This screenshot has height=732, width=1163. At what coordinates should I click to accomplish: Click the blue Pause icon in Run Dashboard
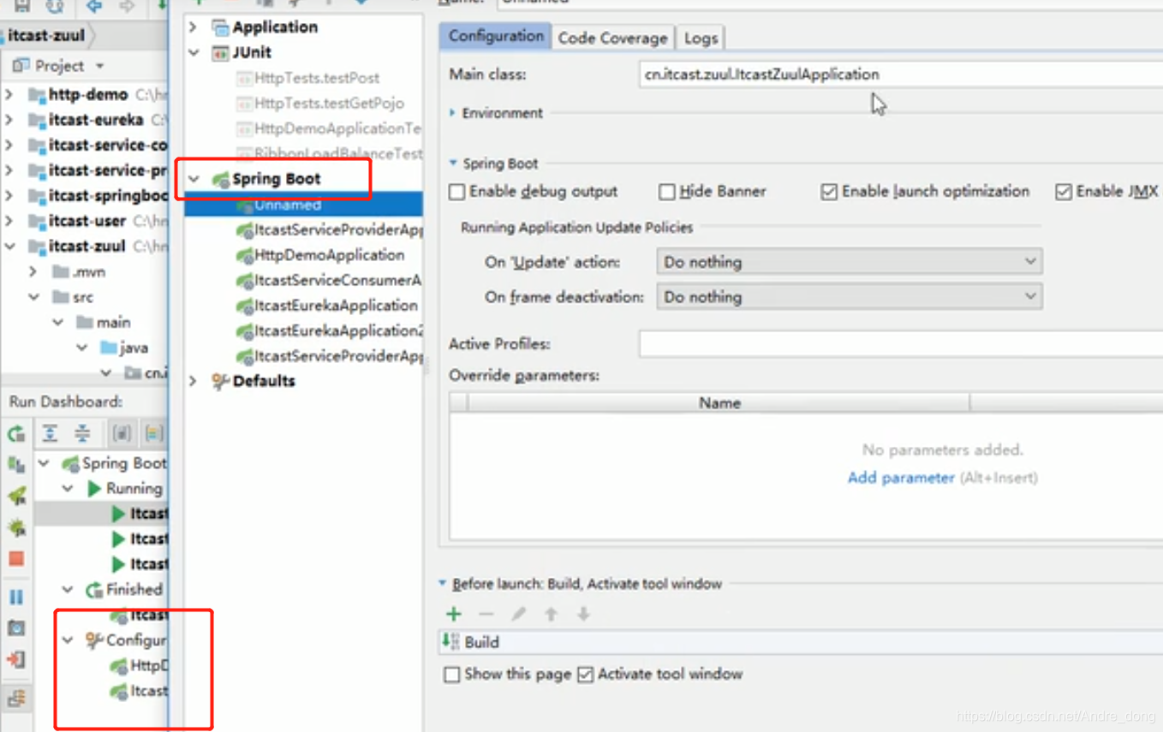coord(16,597)
